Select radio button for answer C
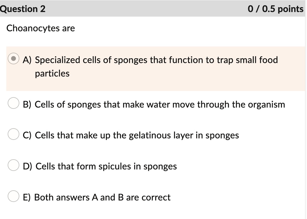This screenshot has width=307, height=219. (x=13, y=134)
